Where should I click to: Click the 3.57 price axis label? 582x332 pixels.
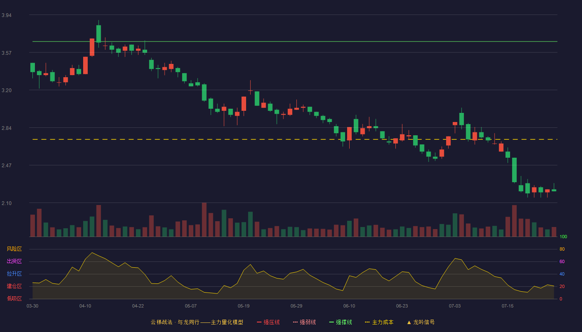(x=7, y=53)
